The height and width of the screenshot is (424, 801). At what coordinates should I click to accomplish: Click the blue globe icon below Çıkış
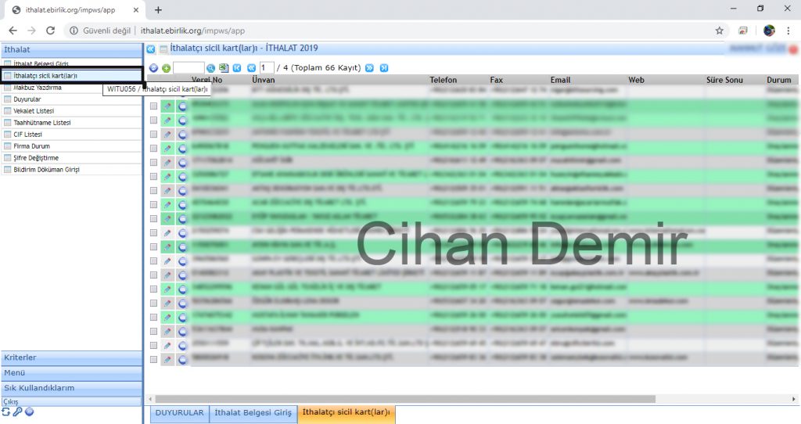click(30, 411)
